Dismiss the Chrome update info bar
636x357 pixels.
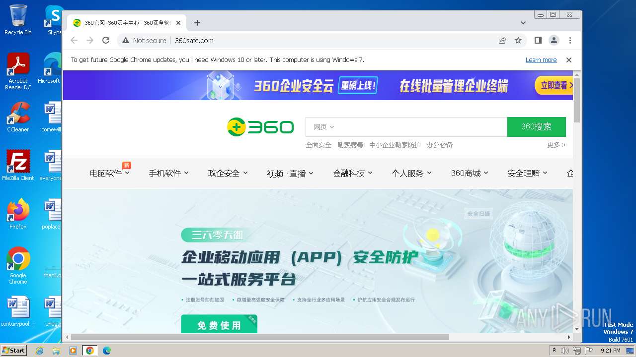(x=569, y=60)
